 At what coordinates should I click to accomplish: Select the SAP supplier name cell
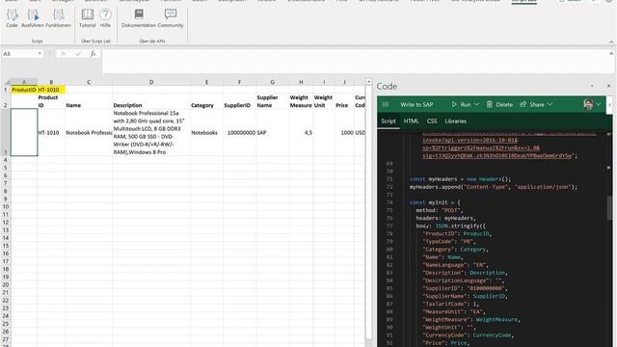272,133
